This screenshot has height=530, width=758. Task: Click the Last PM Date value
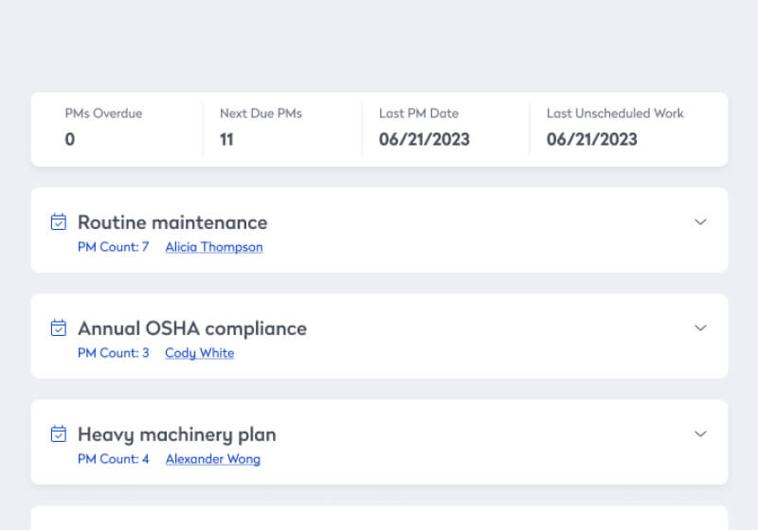pyautogui.click(x=424, y=140)
